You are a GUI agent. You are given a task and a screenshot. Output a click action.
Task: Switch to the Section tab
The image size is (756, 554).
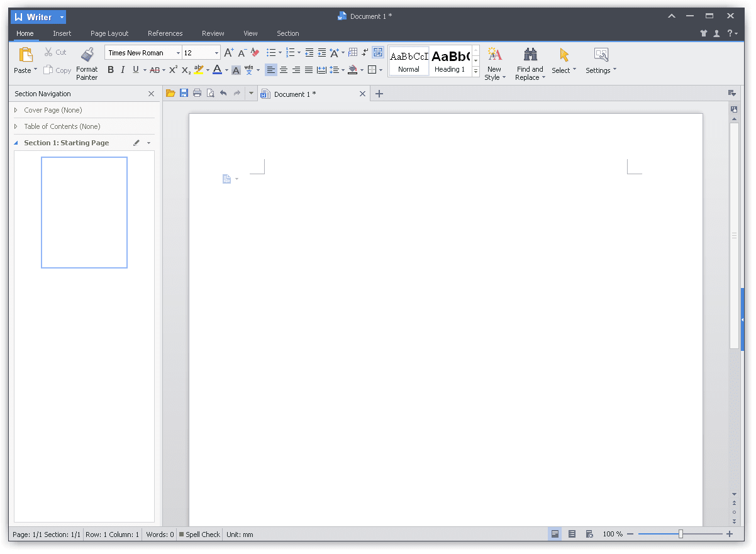(288, 33)
